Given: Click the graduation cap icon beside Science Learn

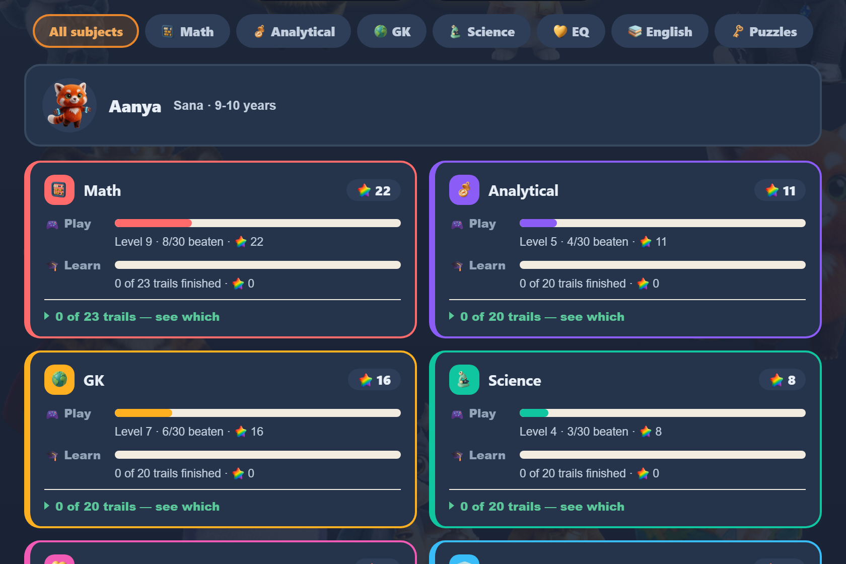Looking at the screenshot, I should pyautogui.click(x=457, y=456).
